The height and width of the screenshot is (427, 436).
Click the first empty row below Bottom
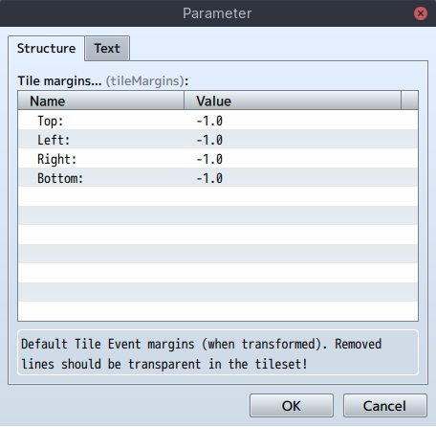click(x=218, y=196)
